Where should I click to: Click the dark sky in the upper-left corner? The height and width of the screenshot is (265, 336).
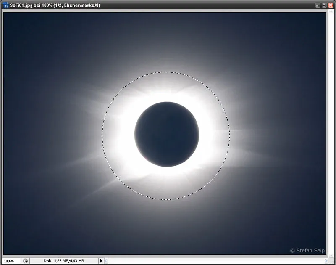[x=25, y=29]
